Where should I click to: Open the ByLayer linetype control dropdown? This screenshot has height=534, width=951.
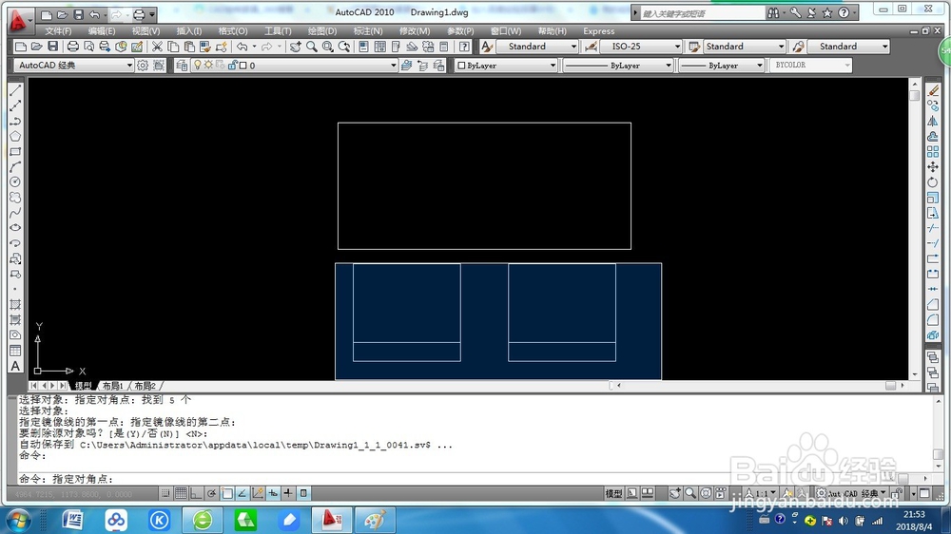669,65
